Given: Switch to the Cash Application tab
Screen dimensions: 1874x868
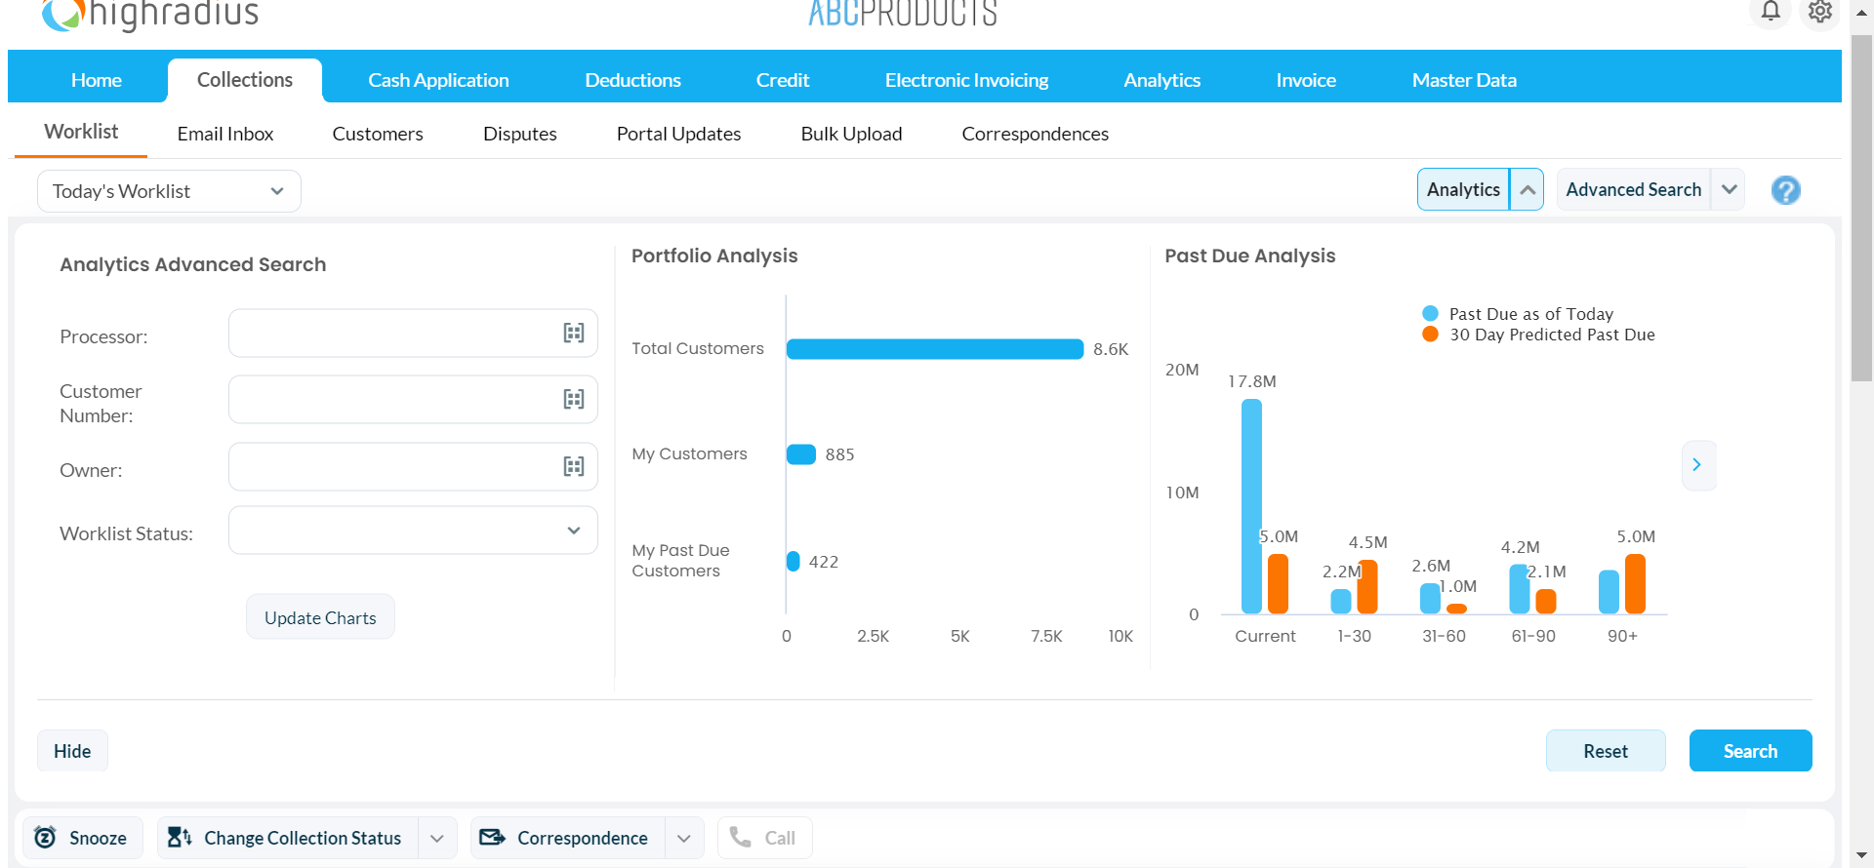Looking at the screenshot, I should tap(438, 80).
